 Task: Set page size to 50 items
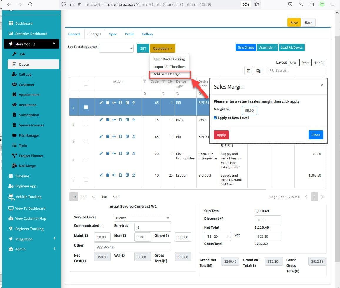click(x=94, y=197)
